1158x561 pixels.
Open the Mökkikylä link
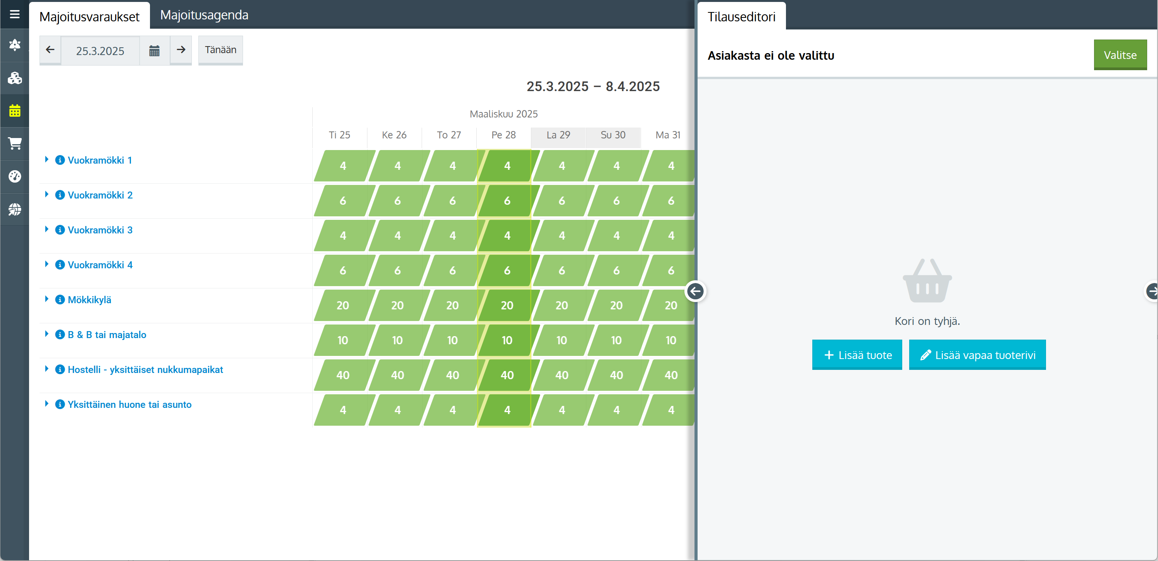pos(90,300)
